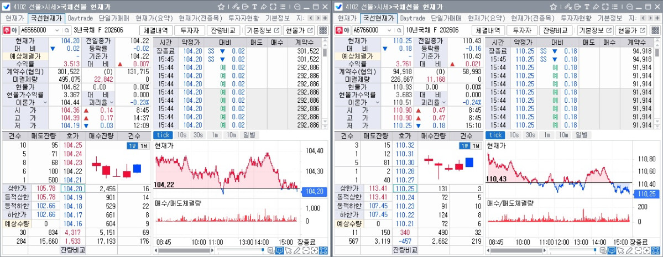Click search magnifier next to code A6566000
The image size is (663, 257).
[67, 30]
